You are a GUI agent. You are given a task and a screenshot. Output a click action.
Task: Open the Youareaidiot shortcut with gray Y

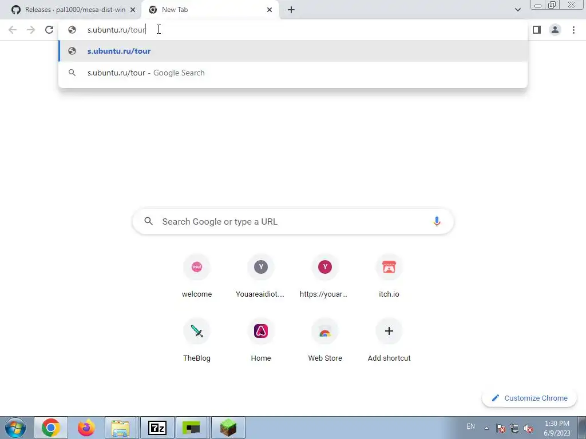pyautogui.click(x=260, y=277)
